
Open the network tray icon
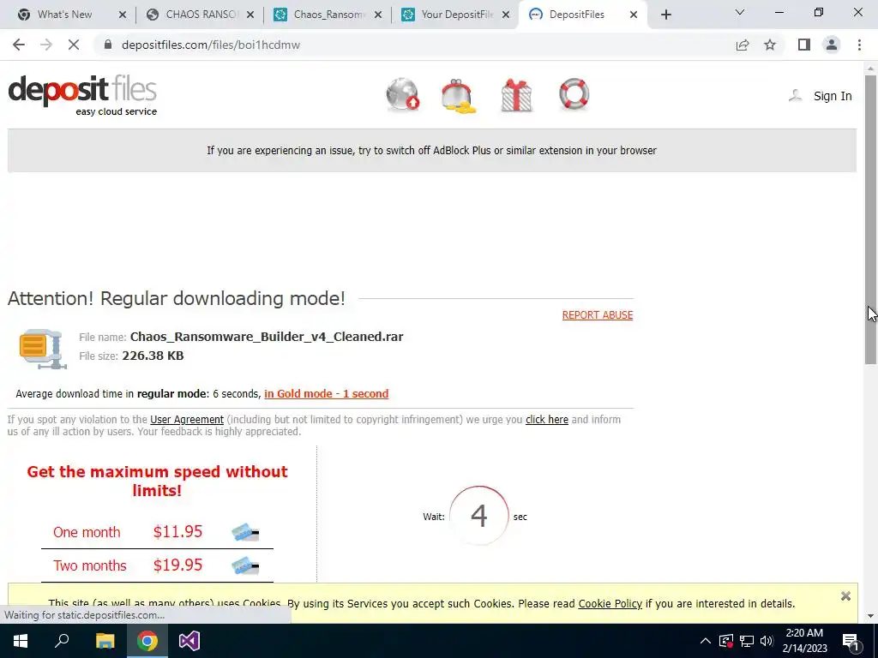click(x=747, y=641)
